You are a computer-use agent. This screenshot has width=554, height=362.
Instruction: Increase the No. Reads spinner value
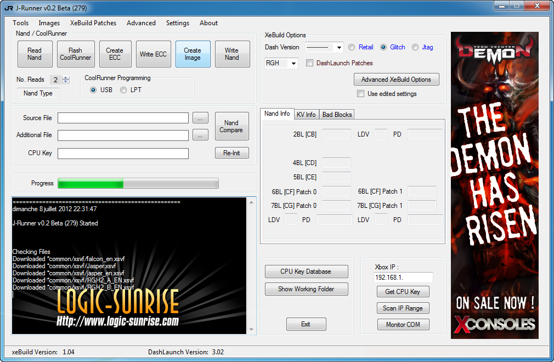click(x=66, y=77)
